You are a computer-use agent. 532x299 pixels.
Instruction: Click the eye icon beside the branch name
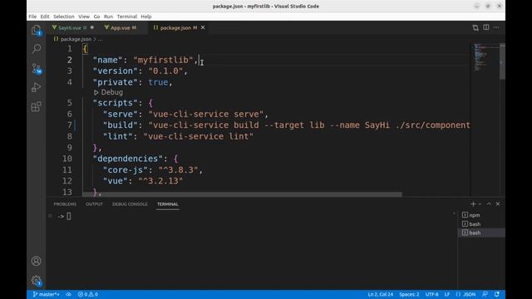(68, 294)
